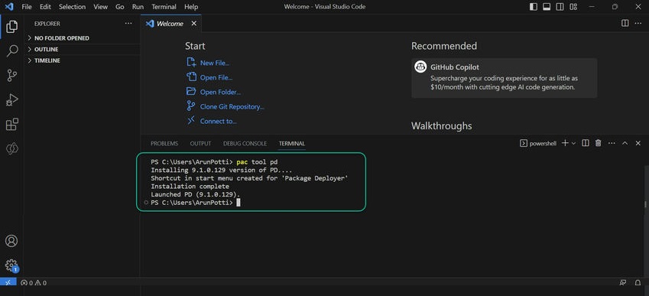Open the Edit menu
Screen dimensions: 649x296
[x=45, y=7]
